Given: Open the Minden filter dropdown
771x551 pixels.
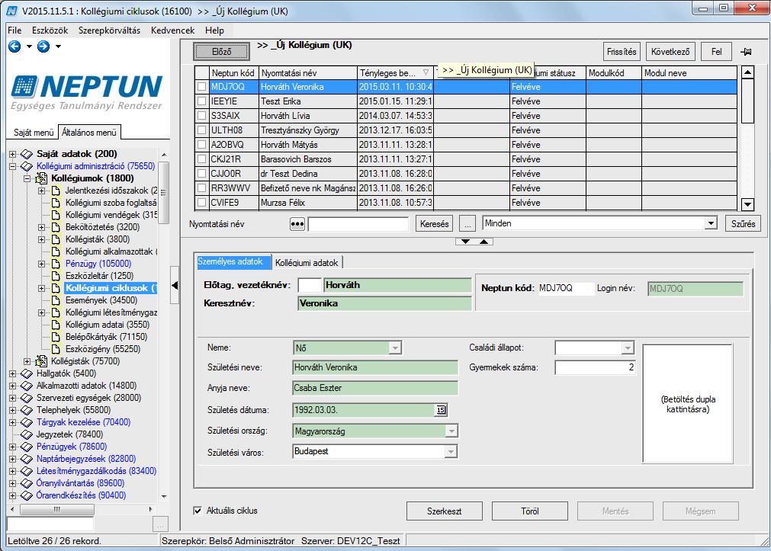Looking at the screenshot, I should click(711, 223).
